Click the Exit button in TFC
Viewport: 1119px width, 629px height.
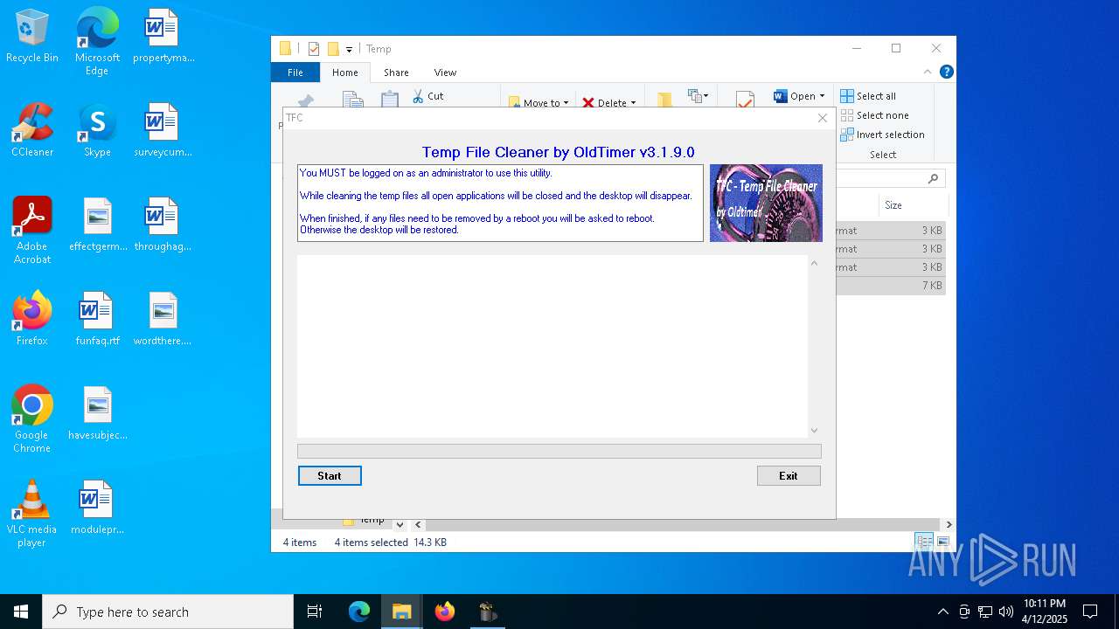pos(789,475)
